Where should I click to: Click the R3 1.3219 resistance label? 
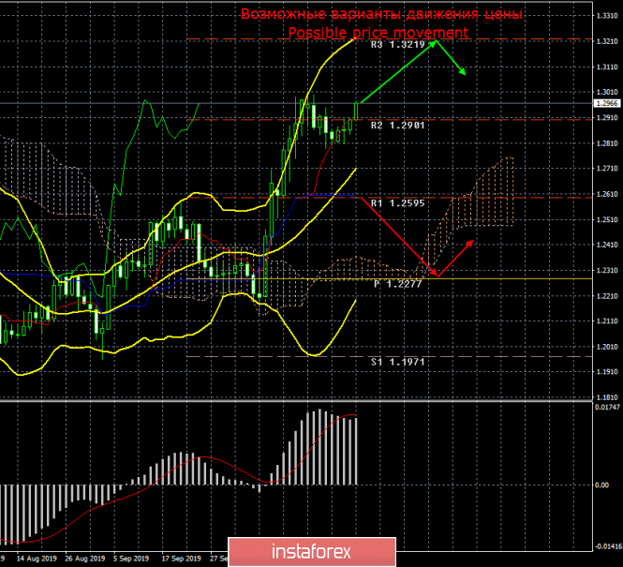tap(398, 44)
